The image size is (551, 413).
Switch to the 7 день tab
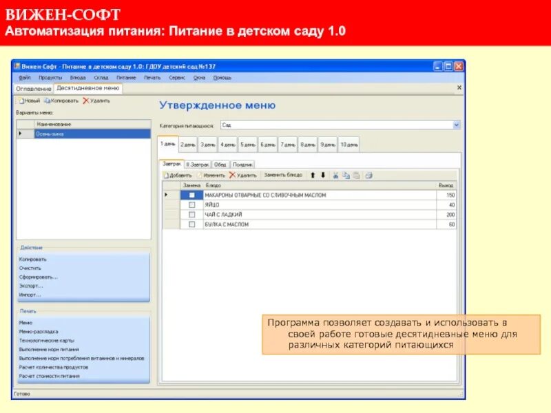(288, 145)
